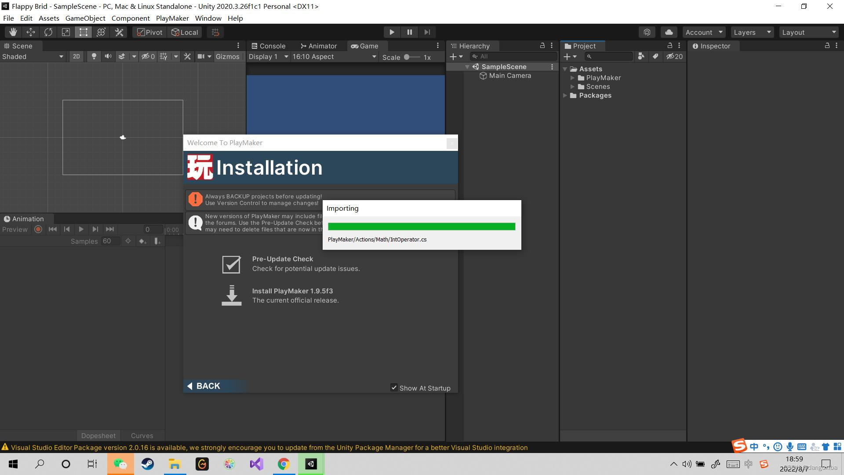
Task: Click the BACK button
Action: [204, 386]
